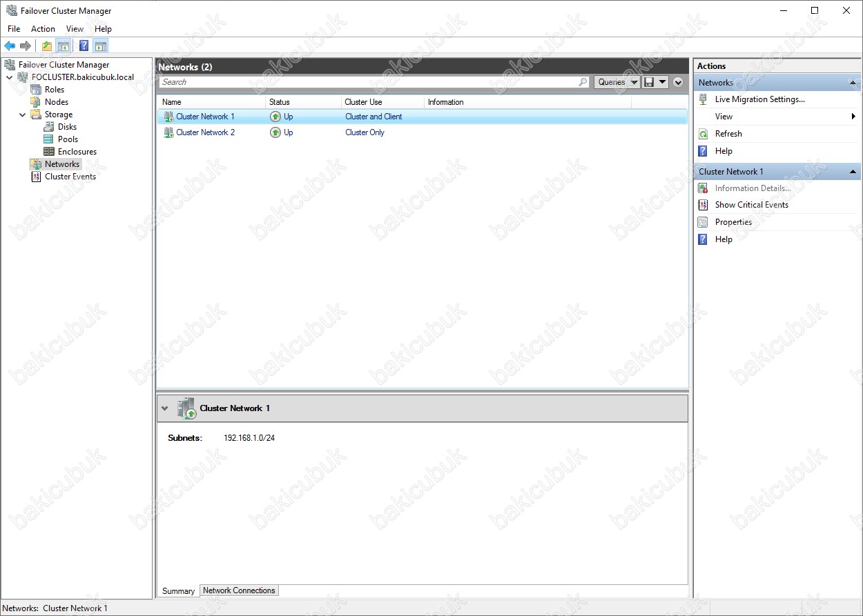Open the View menu
Viewport: 863px width, 616px height.
(75, 29)
